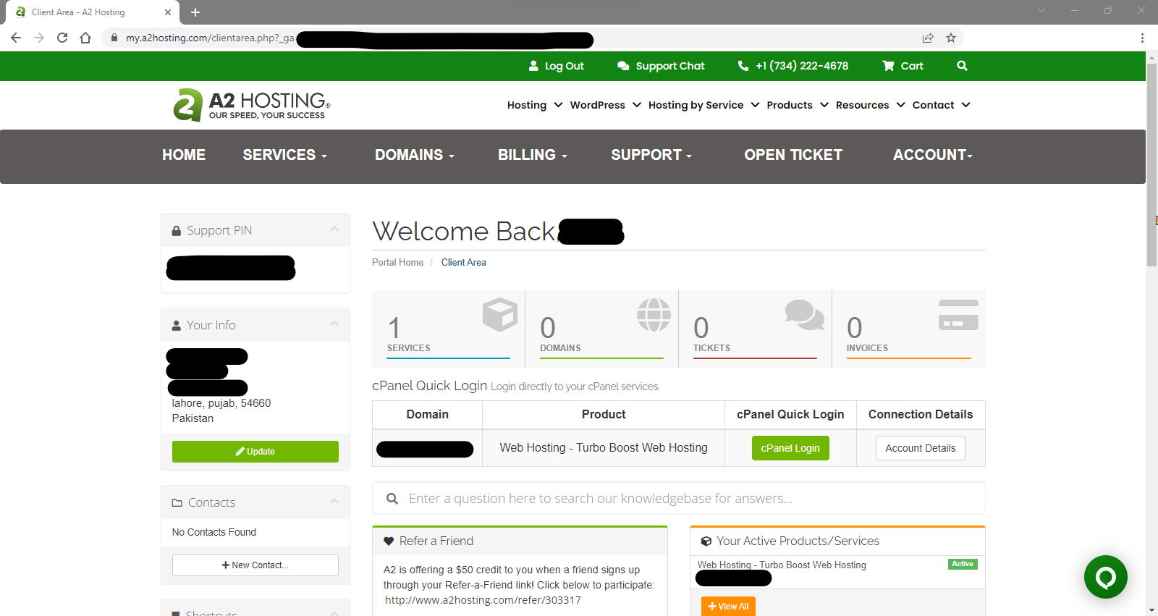Open the BILLING navigation menu
The image size is (1158, 616).
click(x=533, y=155)
